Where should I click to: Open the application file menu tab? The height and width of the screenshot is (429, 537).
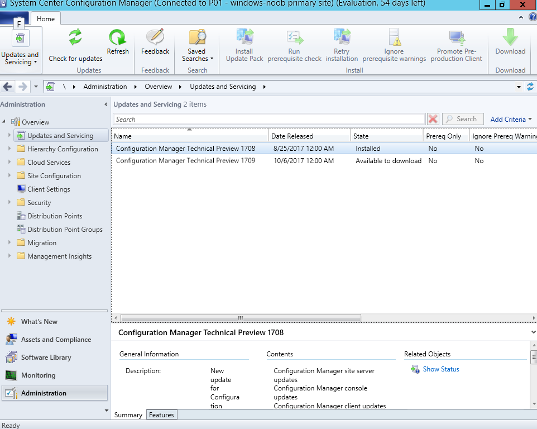14,19
